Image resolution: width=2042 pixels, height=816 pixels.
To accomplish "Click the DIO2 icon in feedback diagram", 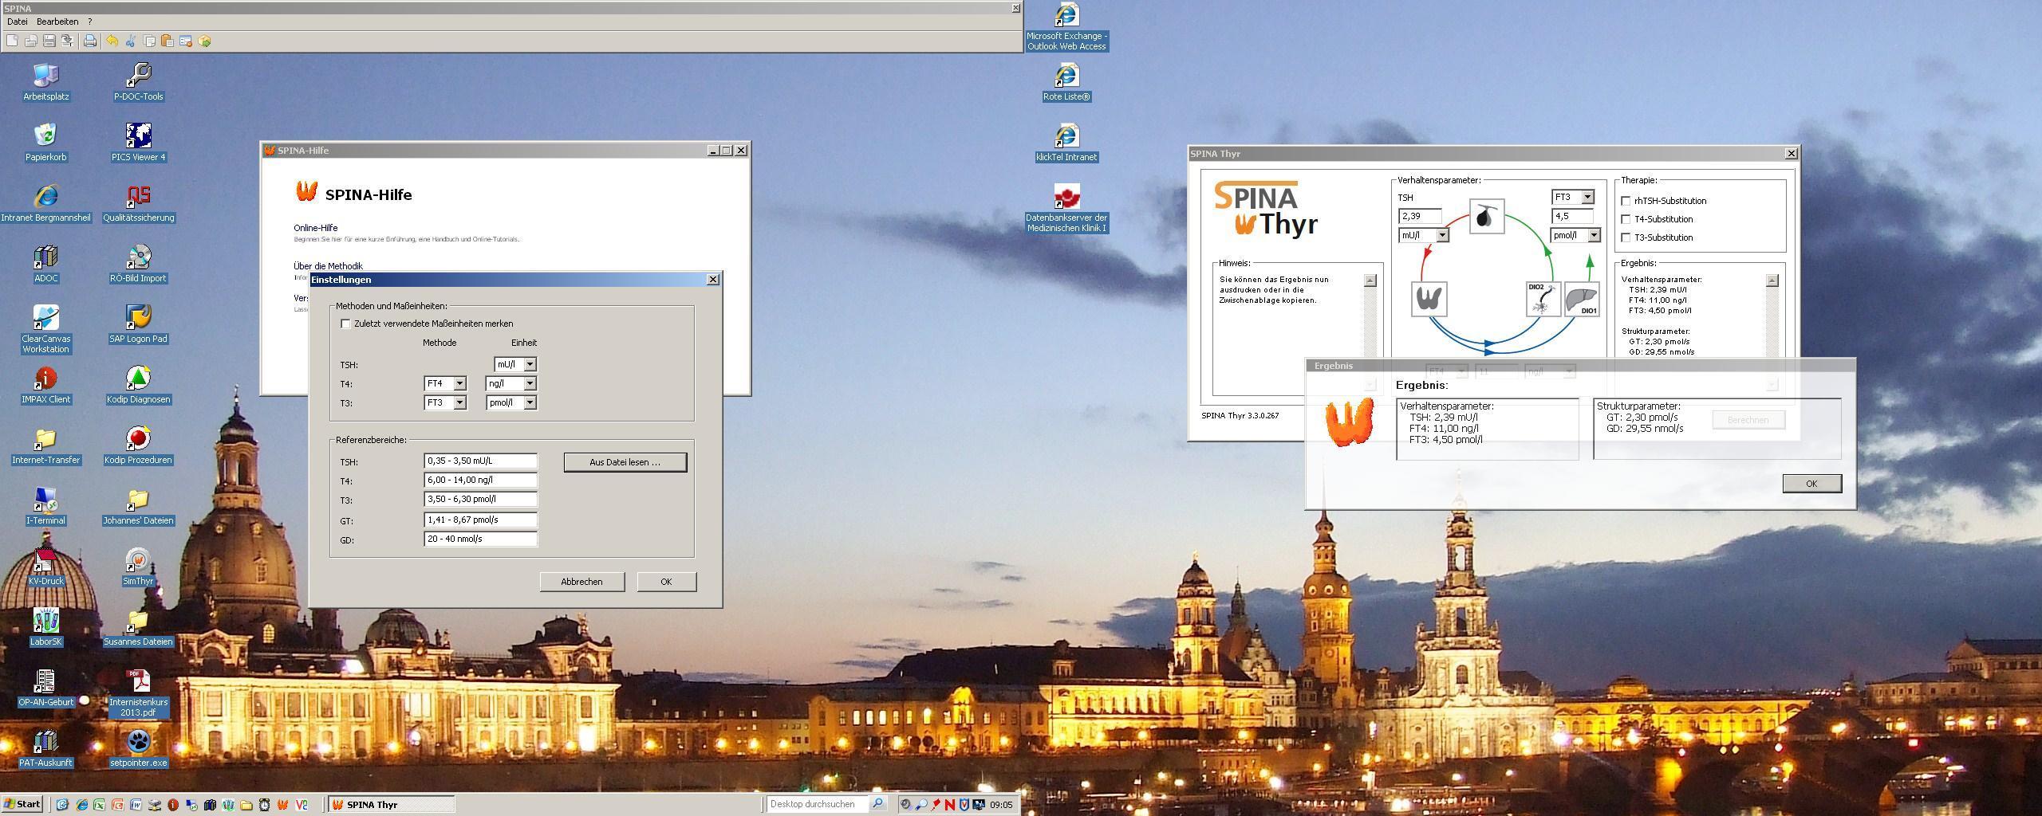I will (x=1543, y=299).
